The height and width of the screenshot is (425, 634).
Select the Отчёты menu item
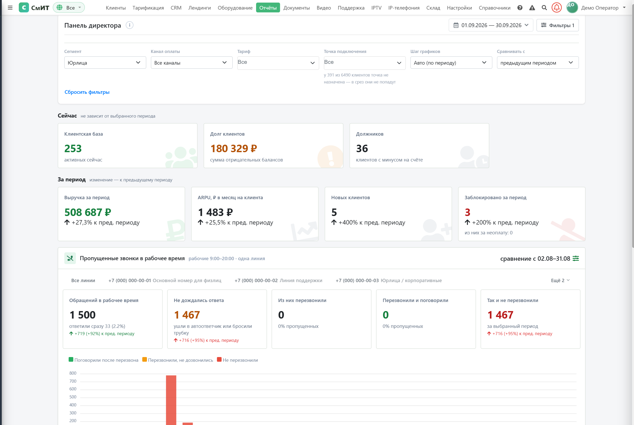(x=268, y=7)
